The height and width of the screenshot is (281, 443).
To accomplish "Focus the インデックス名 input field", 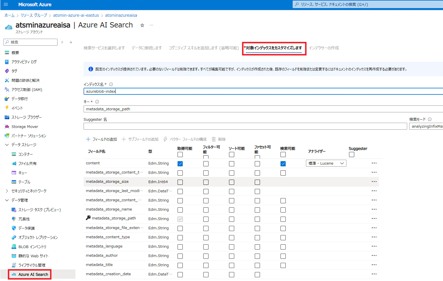I will coord(263,91).
